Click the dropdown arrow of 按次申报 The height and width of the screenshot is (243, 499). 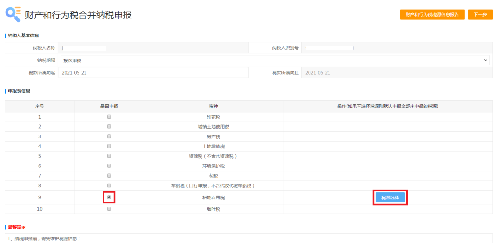point(486,60)
